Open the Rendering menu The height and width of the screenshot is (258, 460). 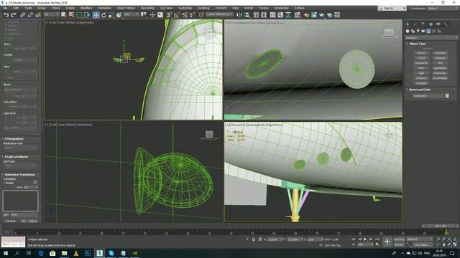147,8
